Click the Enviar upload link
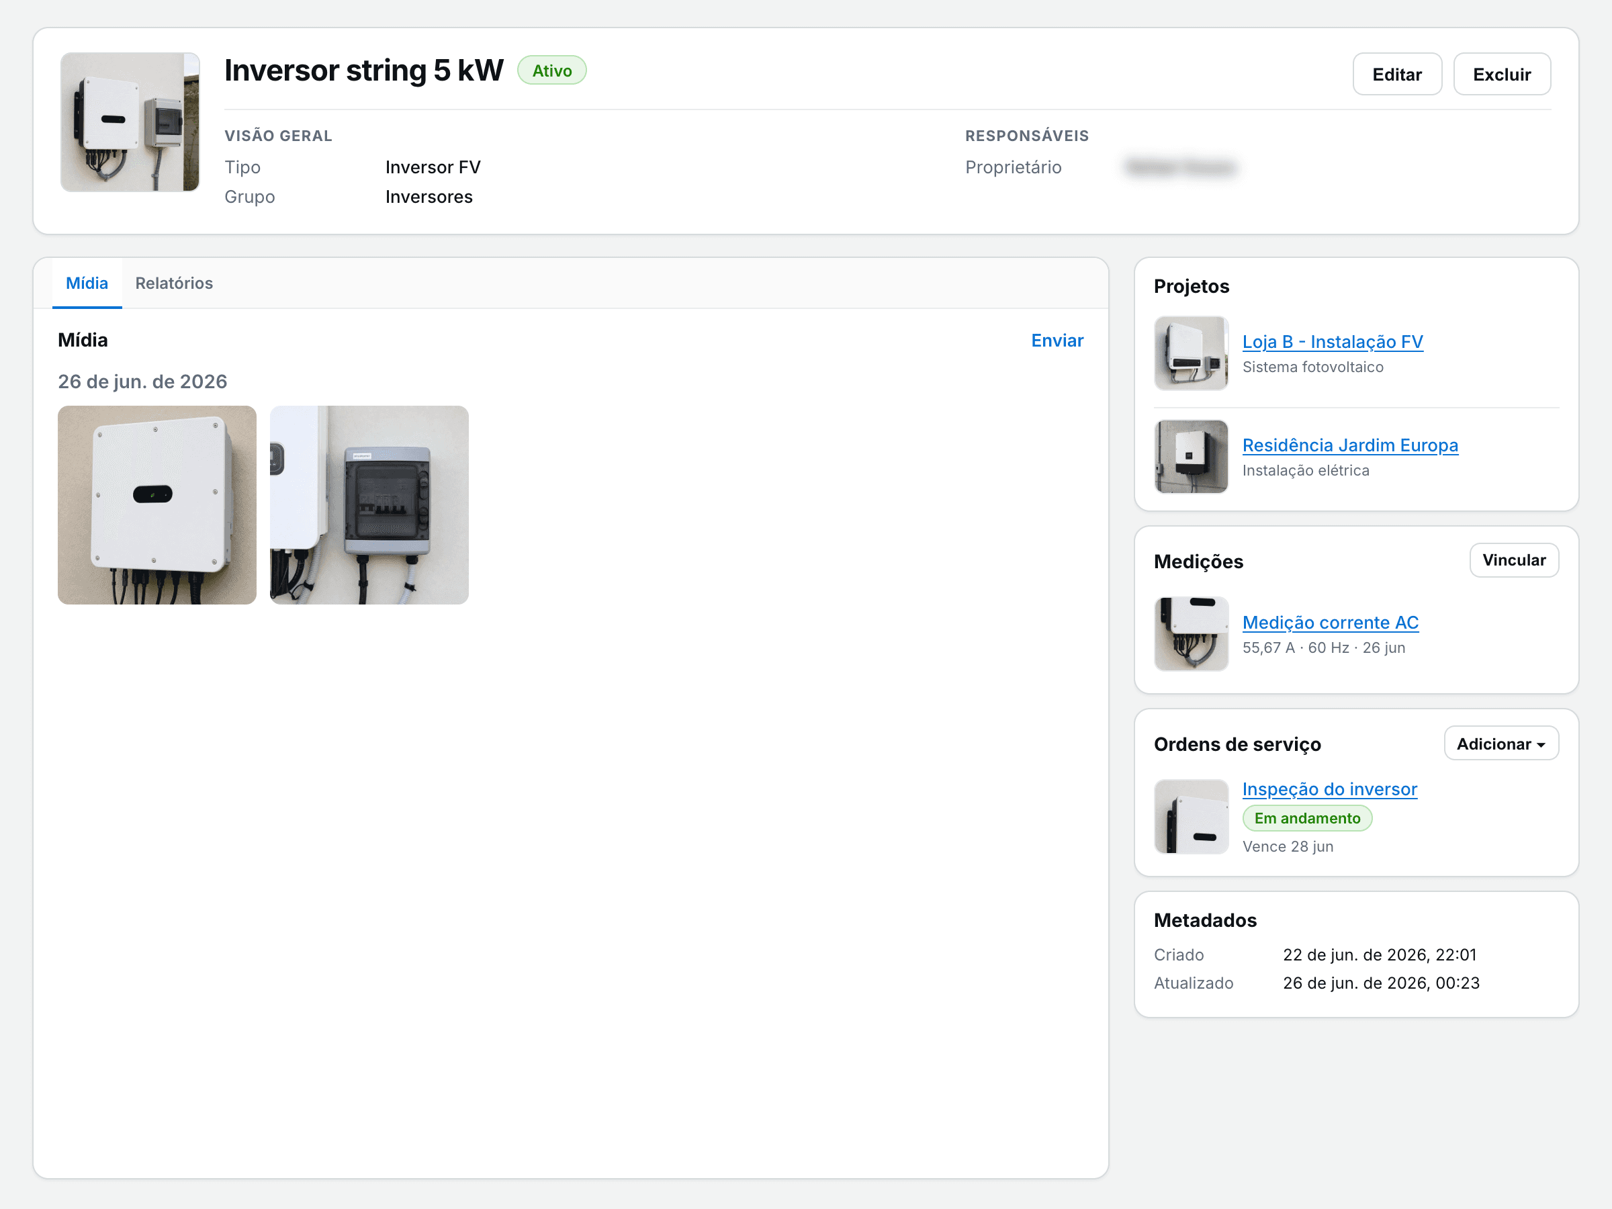This screenshot has width=1612, height=1209. 1057,341
